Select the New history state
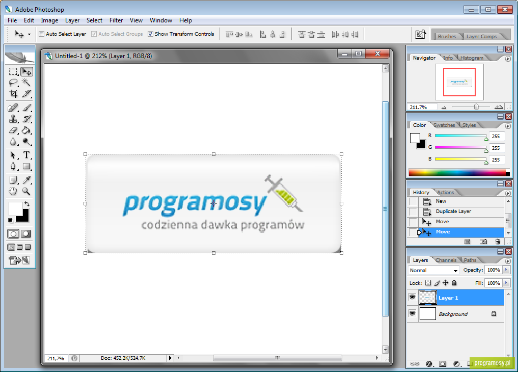The width and height of the screenshot is (518, 372). [461, 201]
